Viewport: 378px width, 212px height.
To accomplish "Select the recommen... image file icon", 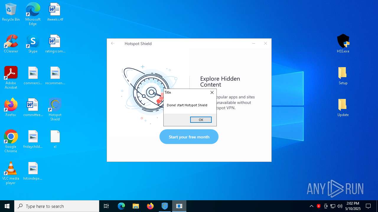I will [55, 76].
